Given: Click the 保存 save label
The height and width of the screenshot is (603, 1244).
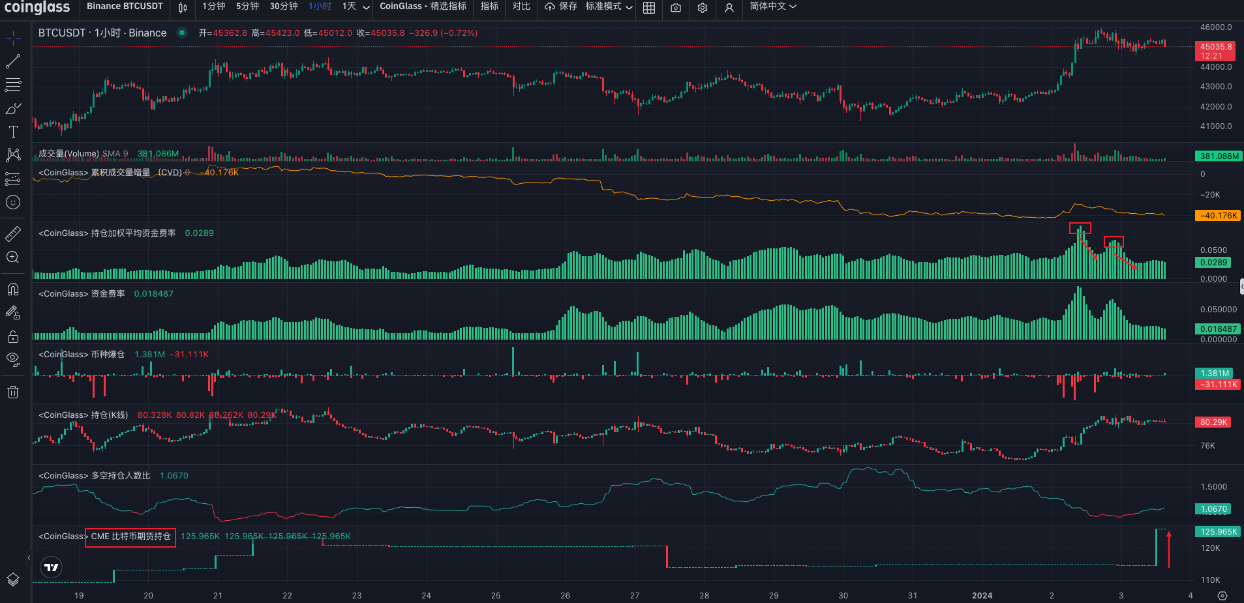Looking at the screenshot, I should tap(568, 6).
